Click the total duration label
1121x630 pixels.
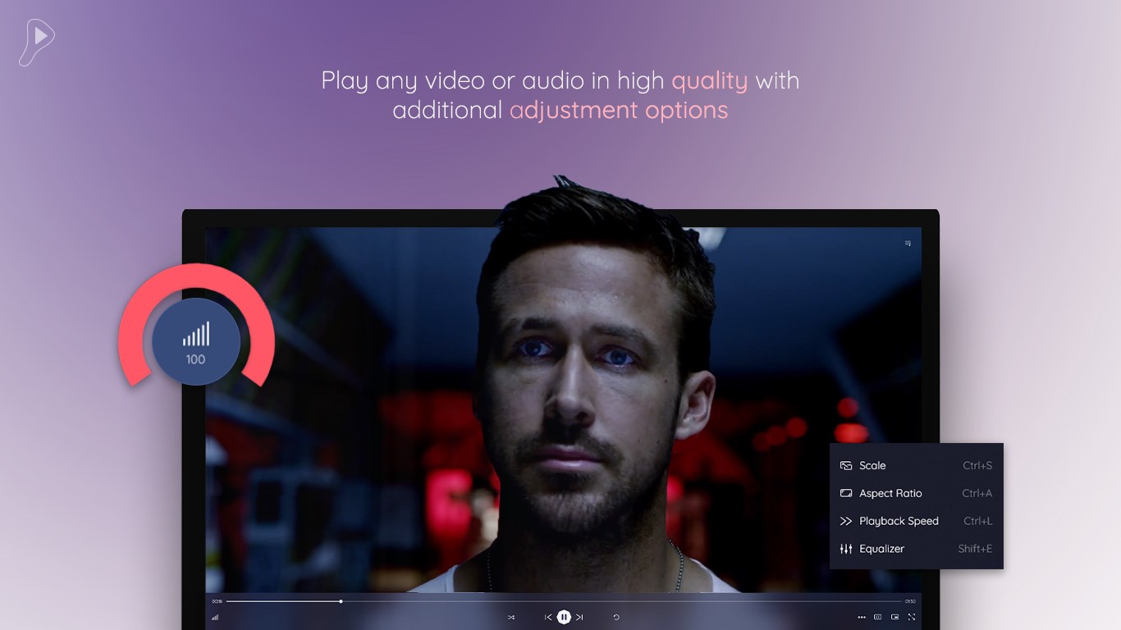coord(910,601)
